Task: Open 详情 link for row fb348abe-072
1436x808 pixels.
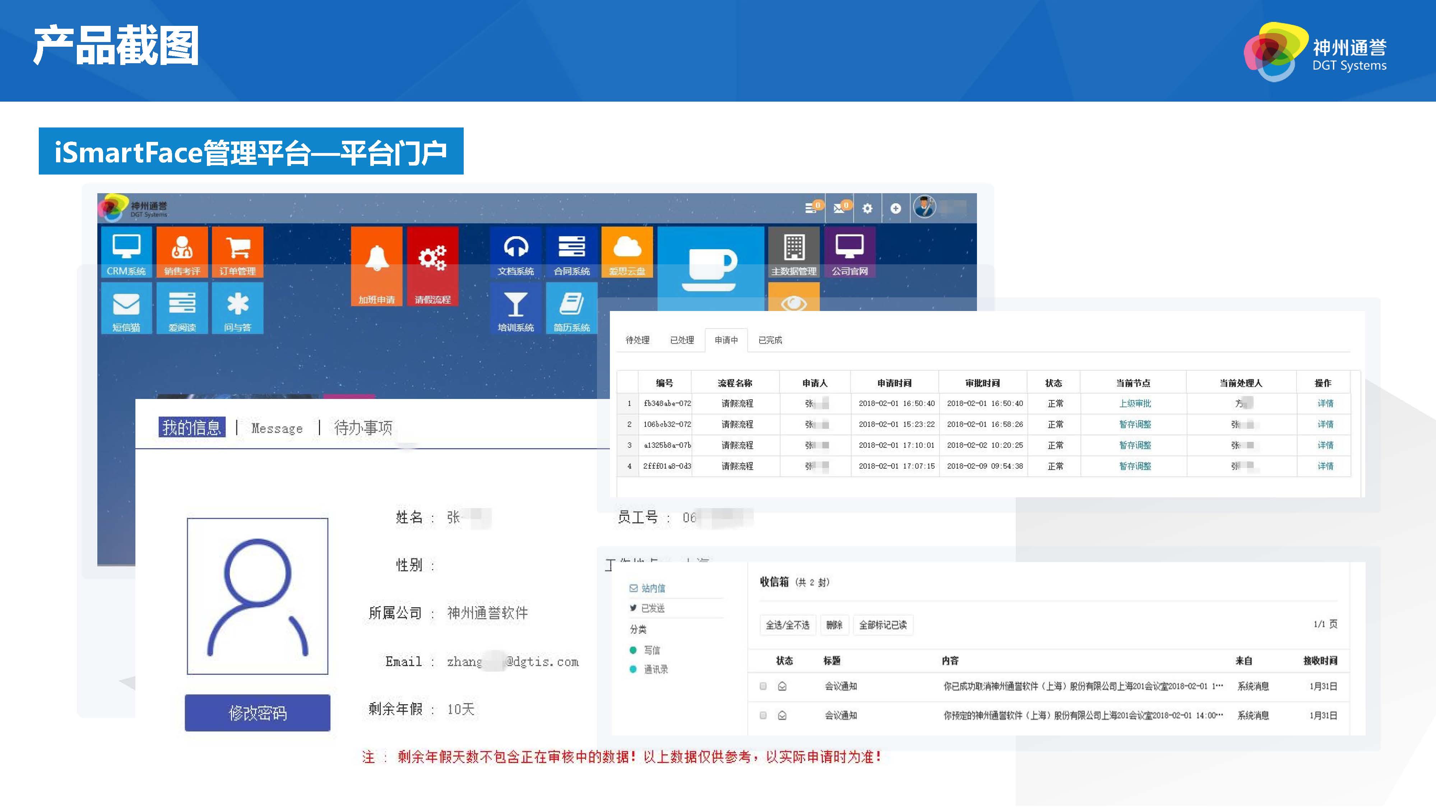Action: [1325, 403]
